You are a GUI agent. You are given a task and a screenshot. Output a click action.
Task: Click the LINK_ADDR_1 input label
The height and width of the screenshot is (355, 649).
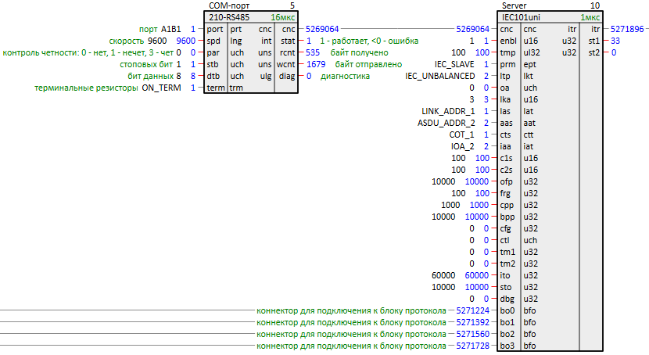click(448, 112)
